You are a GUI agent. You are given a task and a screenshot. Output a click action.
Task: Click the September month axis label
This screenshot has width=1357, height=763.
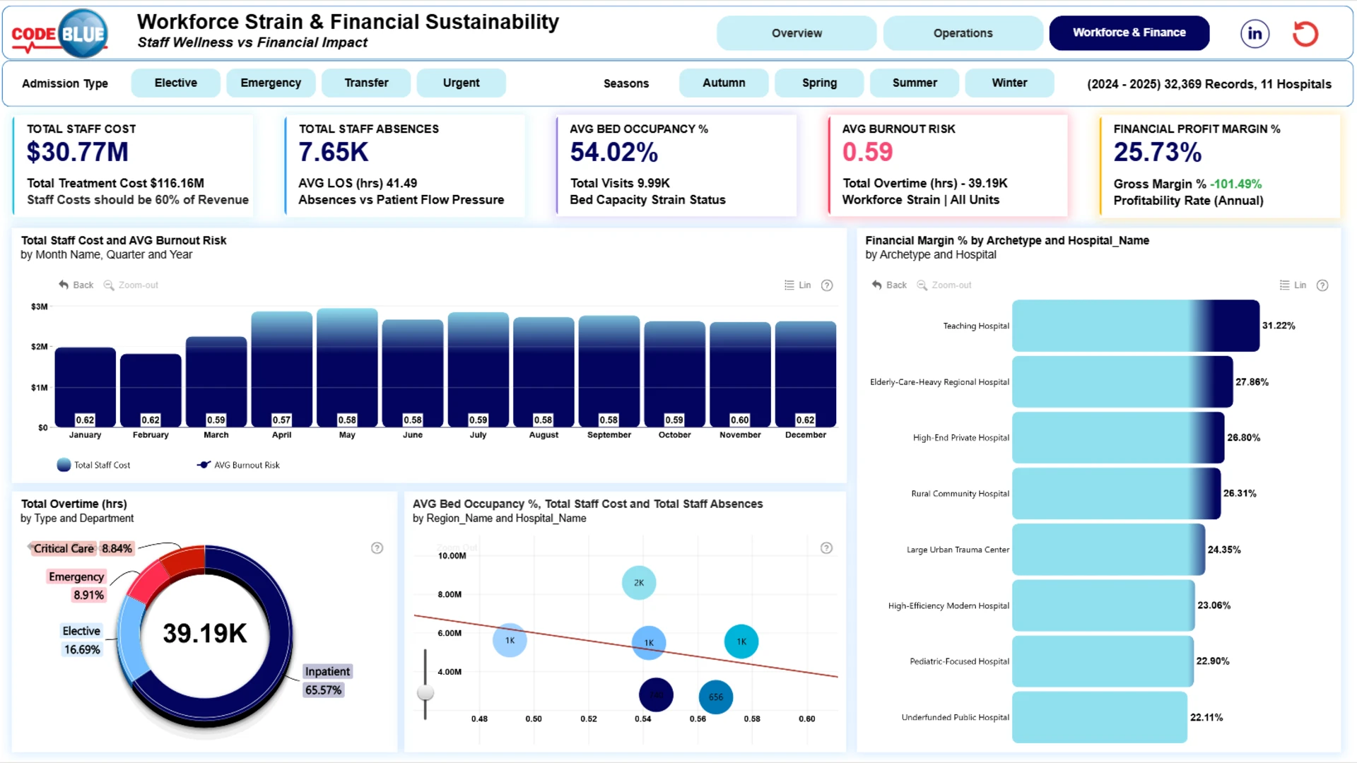pos(609,435)
